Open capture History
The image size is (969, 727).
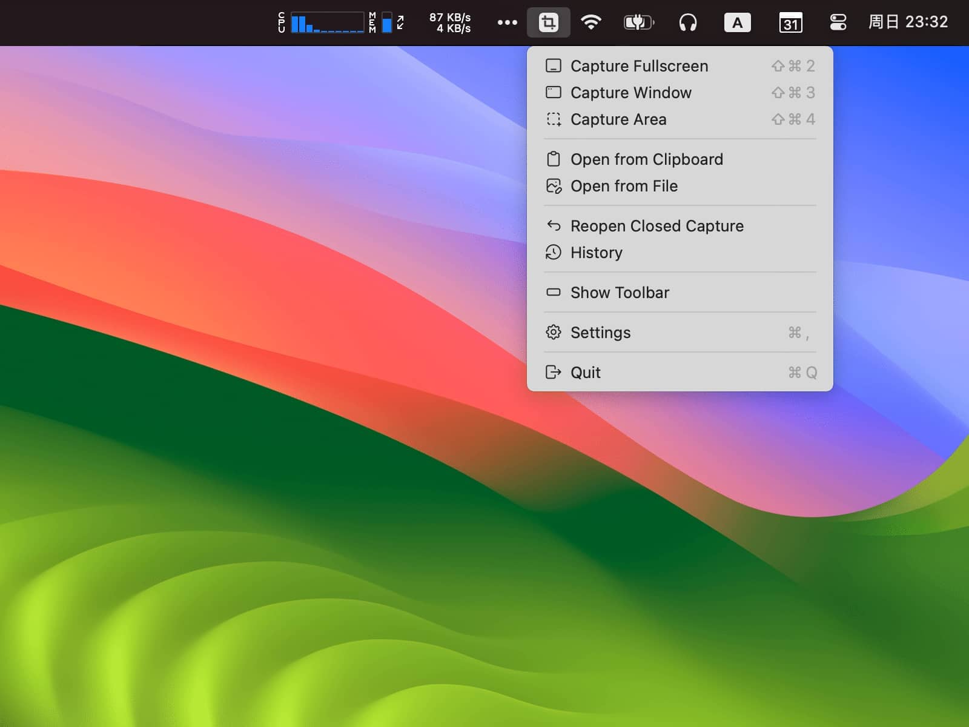click(596, 253)
